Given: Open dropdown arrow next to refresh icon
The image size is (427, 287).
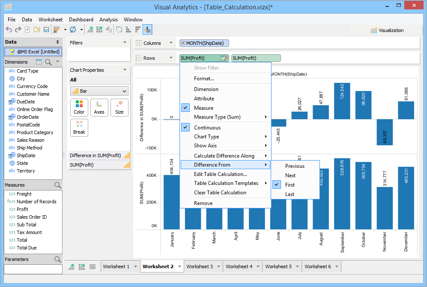Looking at the screenshot, I should pyautogui.click(x=81, y=30).
